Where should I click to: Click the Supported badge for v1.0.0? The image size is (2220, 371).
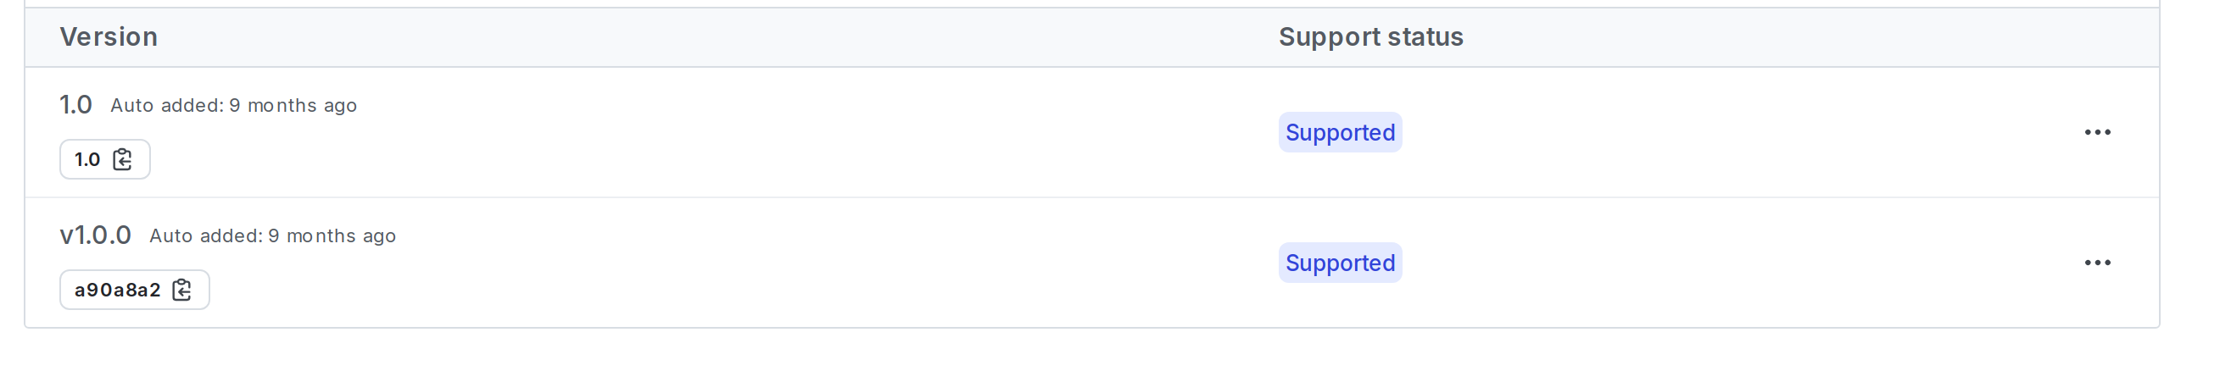pyautogui.click(x=1339, y=263)
